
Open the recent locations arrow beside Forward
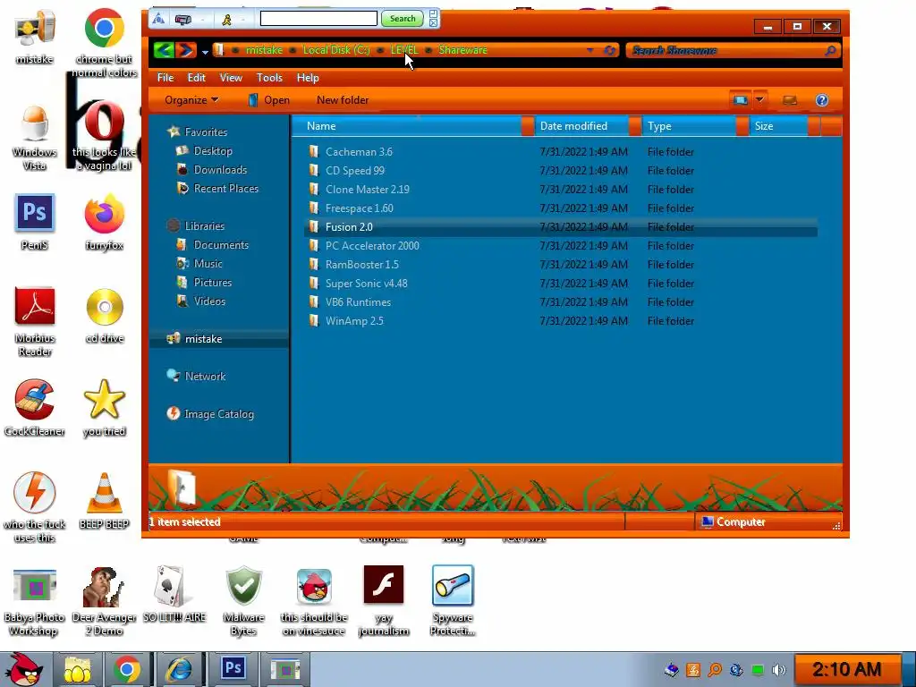coord(205,52)
